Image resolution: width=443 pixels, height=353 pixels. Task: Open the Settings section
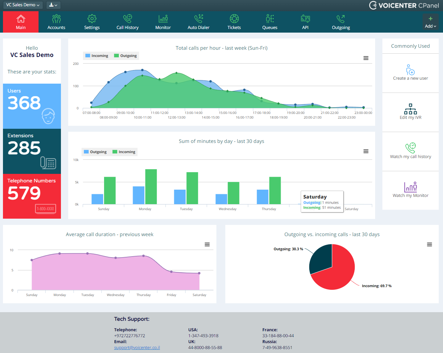pos(92,22)
